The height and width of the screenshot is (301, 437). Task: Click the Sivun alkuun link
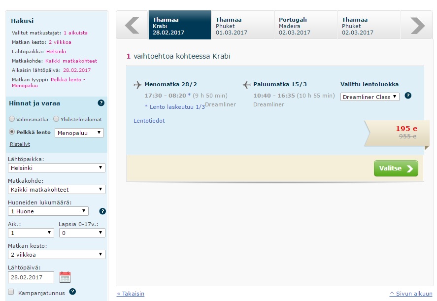(x=411, y=294)
